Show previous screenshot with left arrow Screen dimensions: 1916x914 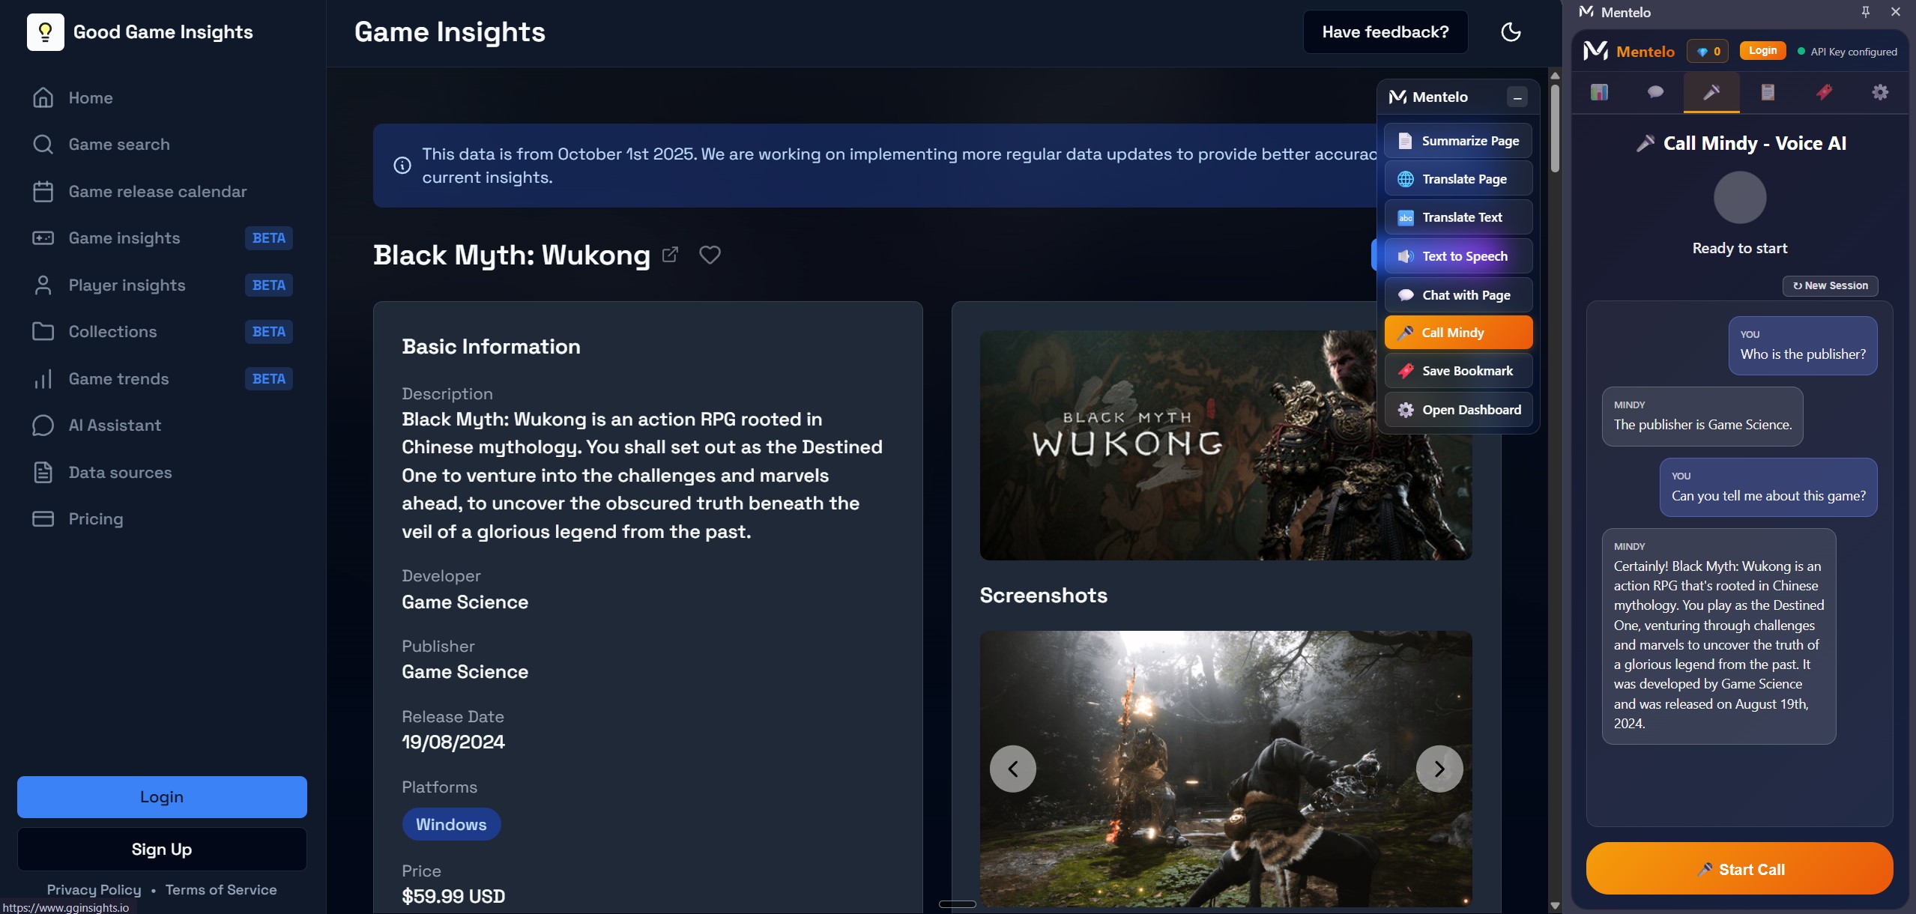click(1012, 769)
